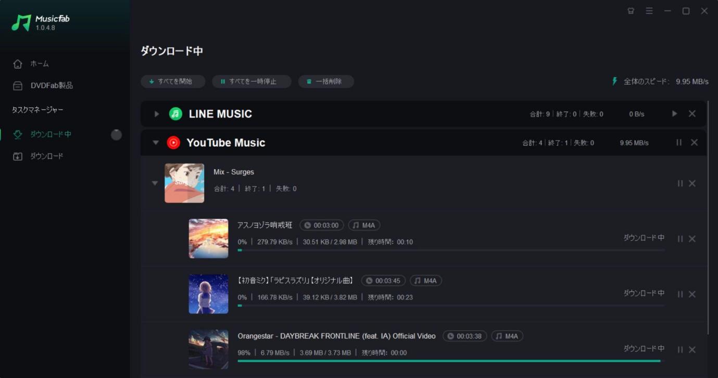Open the hamburger menu in title bar
Viewport: 718px width, 378px height.
649,11
